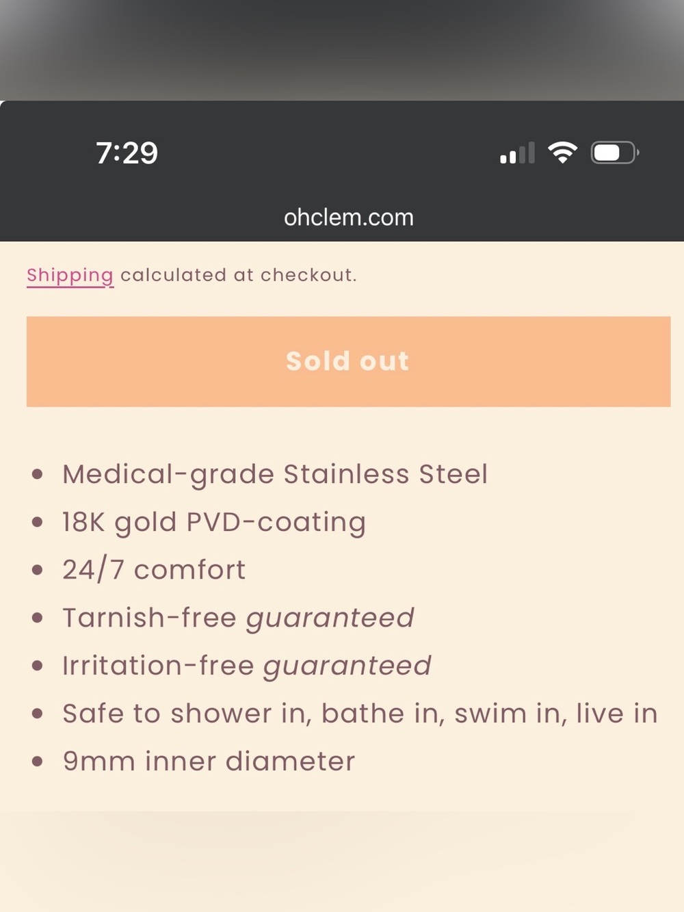Select the 24/7 comfort bullet text

[x=154, y=569]
